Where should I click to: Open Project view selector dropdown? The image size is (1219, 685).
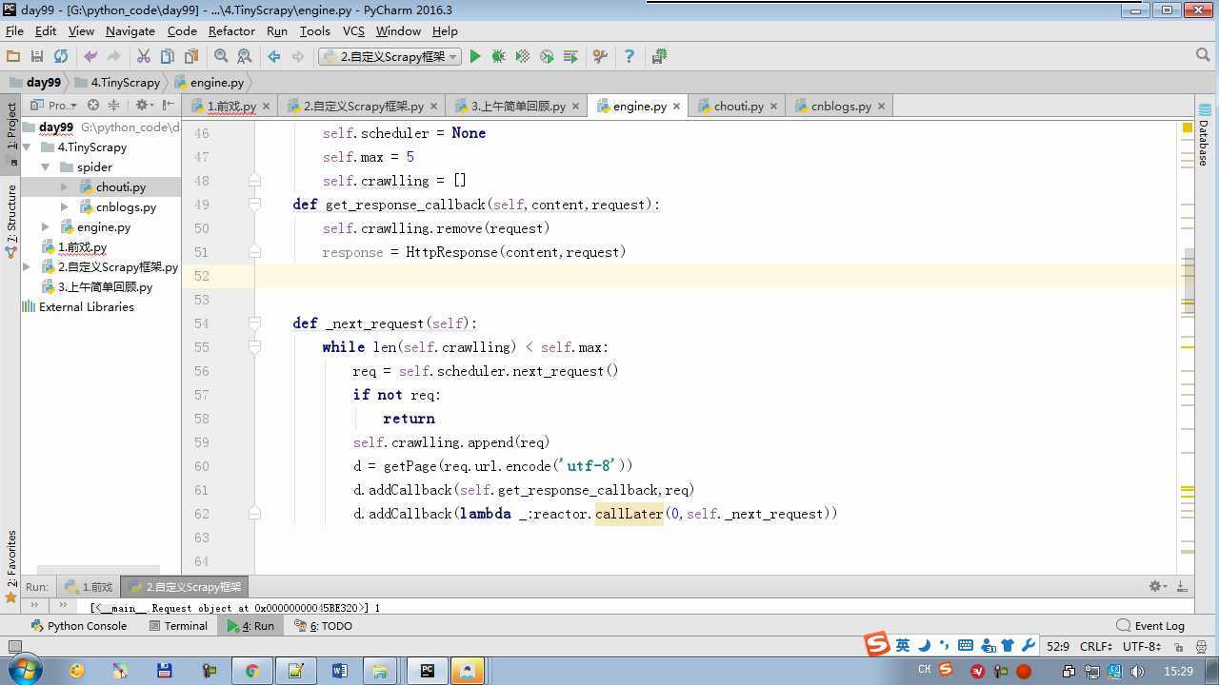click(55, 106)
